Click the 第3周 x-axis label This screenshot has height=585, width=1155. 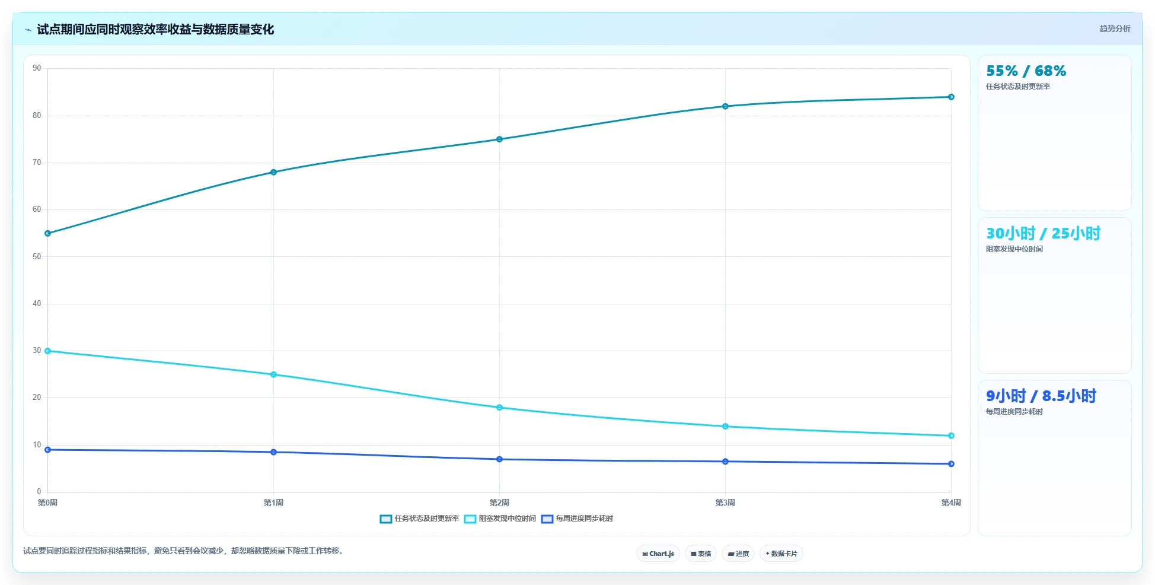pyautogui.click(x=725, y=503)
